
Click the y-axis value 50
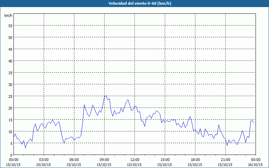coord(10,38)
